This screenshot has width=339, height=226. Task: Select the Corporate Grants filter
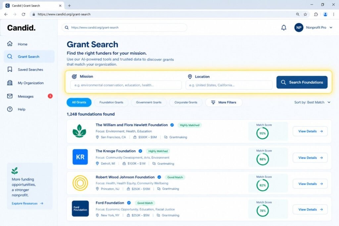pyautogui.click(x=186, y=103)
